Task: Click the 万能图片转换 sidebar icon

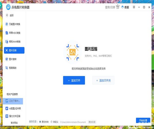Action: [7, 24]
